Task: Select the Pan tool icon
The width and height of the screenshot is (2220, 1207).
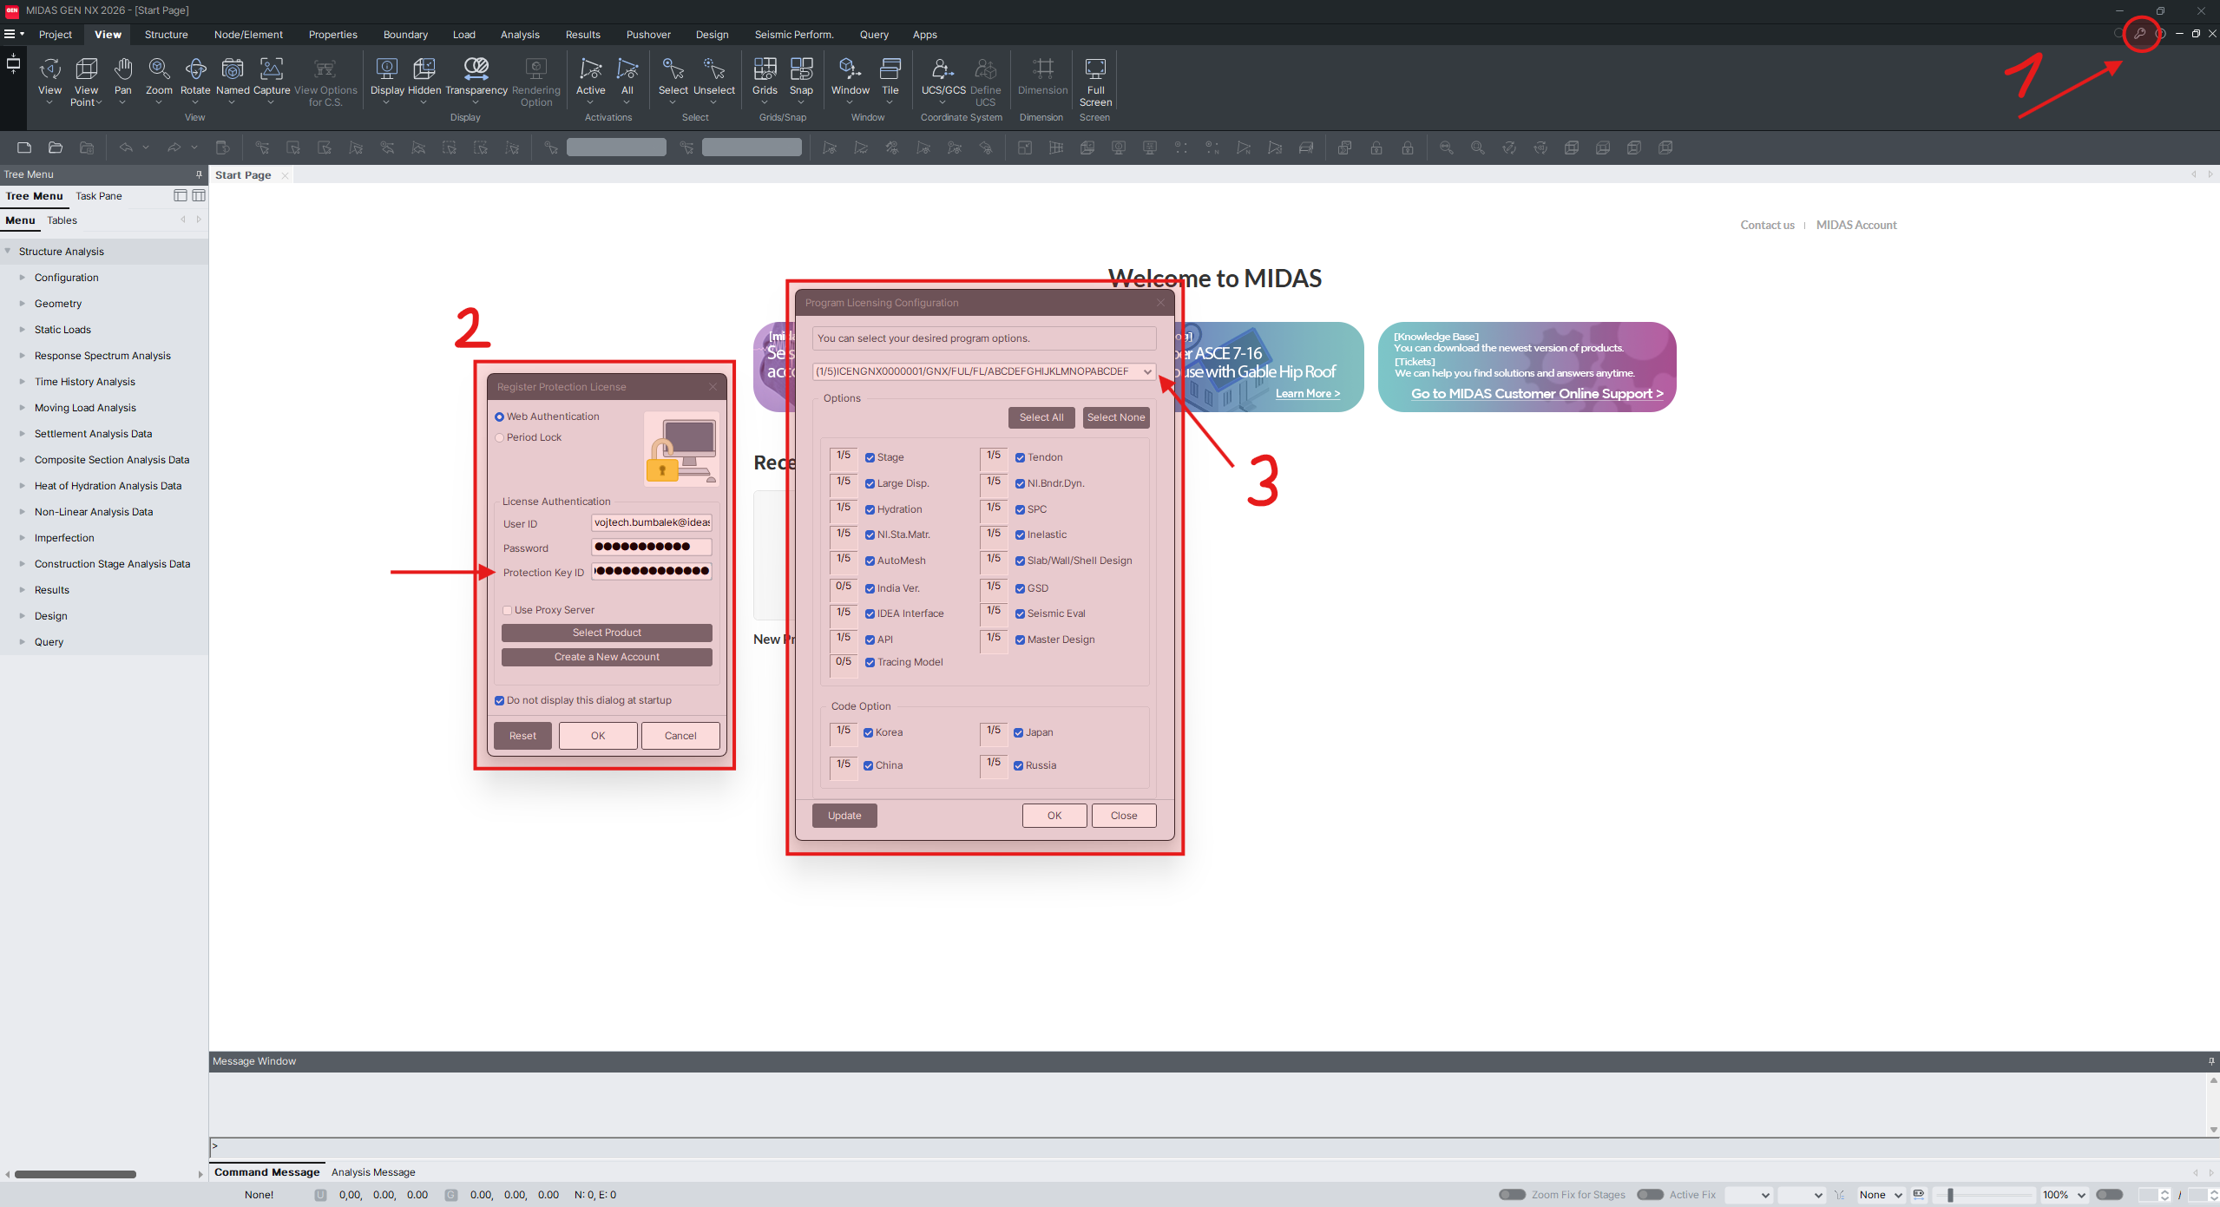Action: point(123,69)
